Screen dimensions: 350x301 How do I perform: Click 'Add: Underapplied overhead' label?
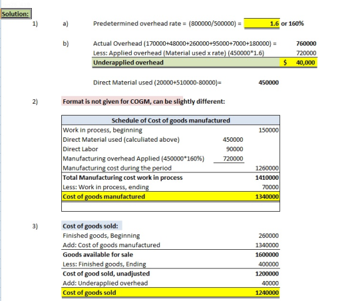[x=105, y=283]
